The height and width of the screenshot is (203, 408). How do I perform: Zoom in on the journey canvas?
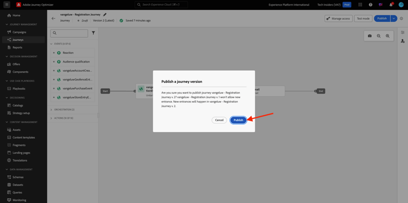387,36
